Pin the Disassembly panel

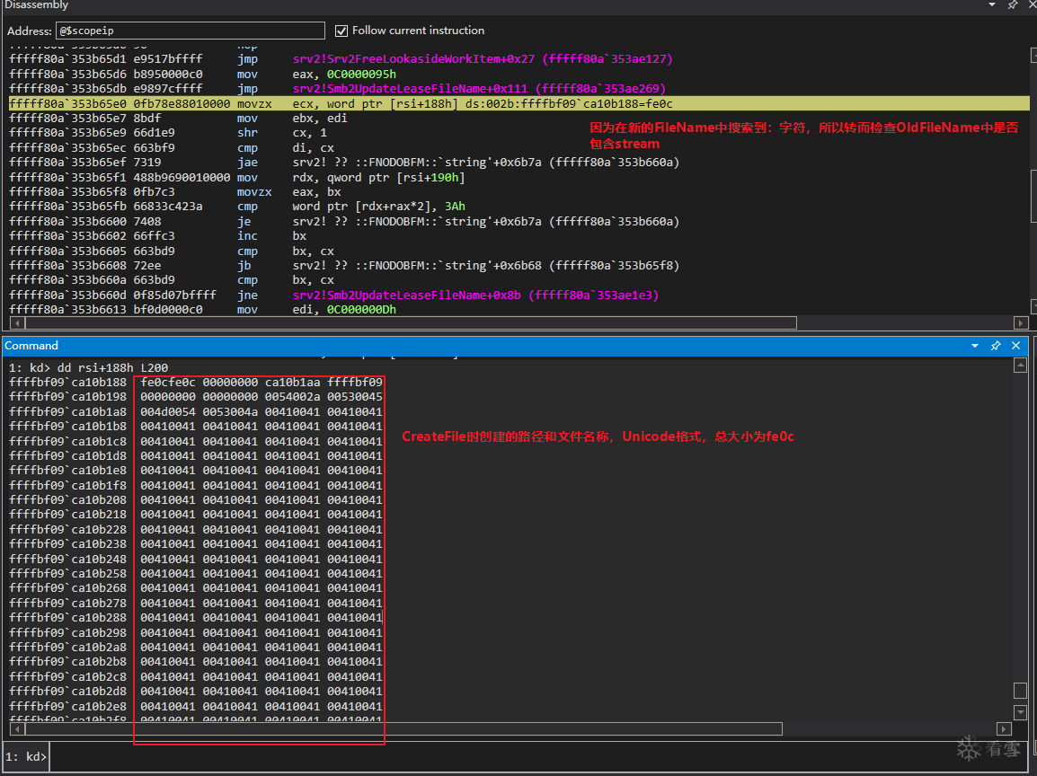click(1013, 4)
